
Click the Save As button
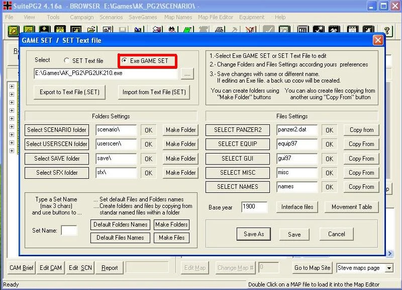click(x=254, y=234)
